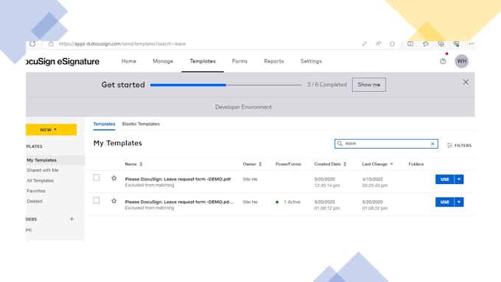
Task: Select checkbox for template with 1 Active
Action: [x=97, y=200]
